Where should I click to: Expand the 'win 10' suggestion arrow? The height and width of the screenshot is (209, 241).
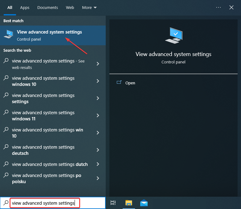point(98,133)
